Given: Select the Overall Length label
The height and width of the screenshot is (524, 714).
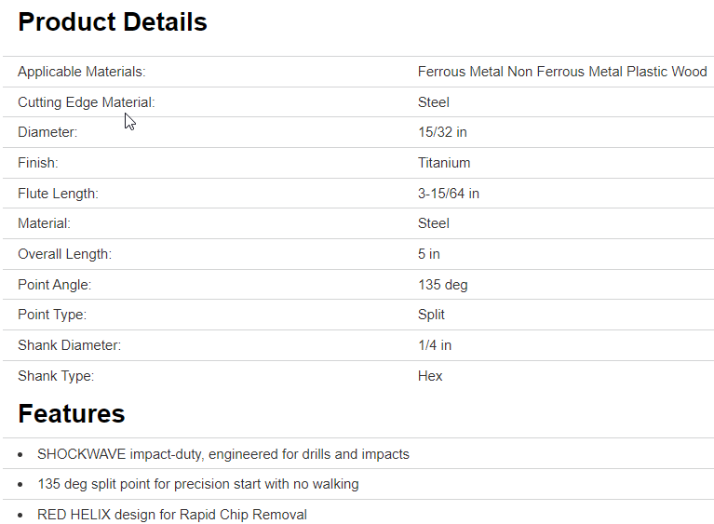Looking at the screenshot, I should 64,254.
